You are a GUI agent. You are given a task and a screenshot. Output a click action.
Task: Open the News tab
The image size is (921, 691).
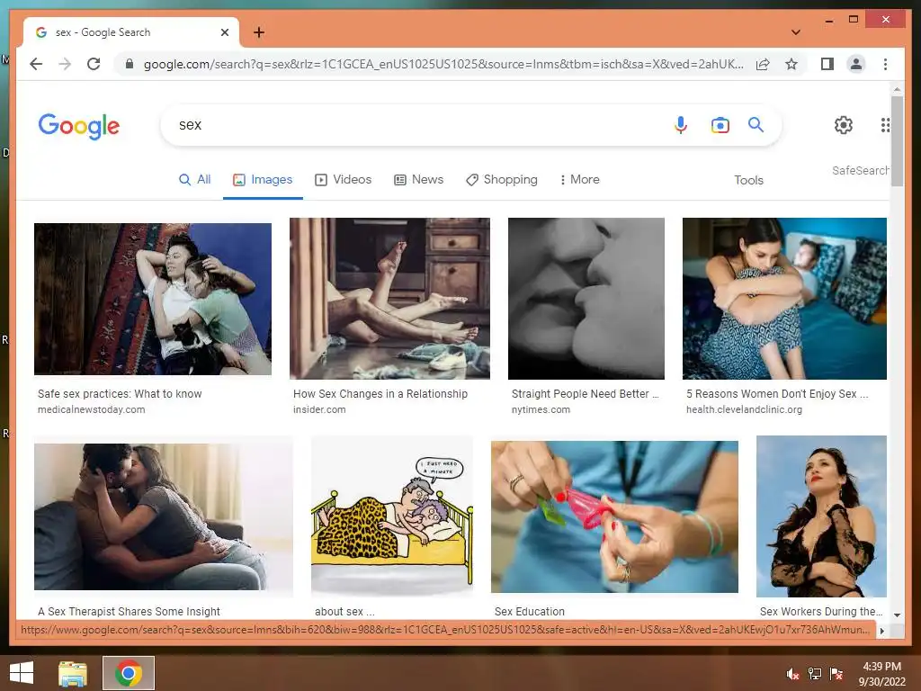coord(418,179)
